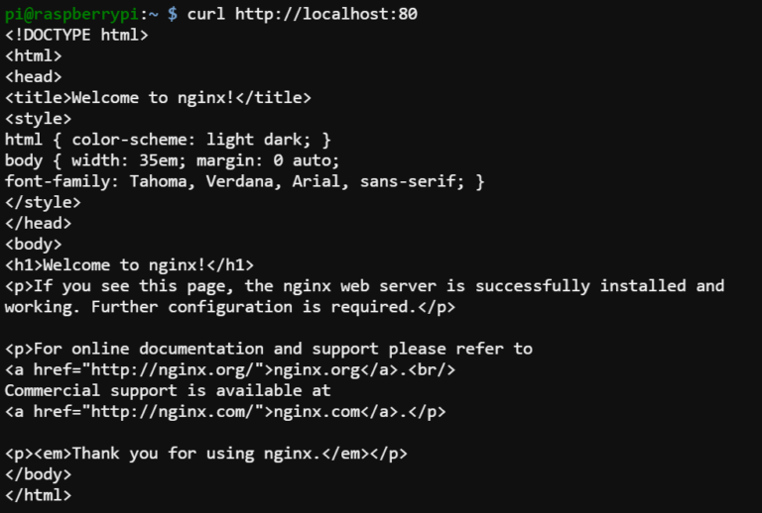Click the <h1> Welcome to nginx! heading line

click(x=129, y=264)
